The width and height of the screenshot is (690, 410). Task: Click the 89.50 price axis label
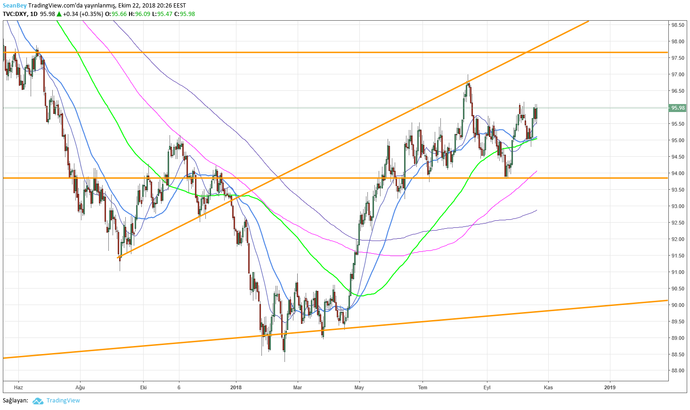tap(678, 322)
